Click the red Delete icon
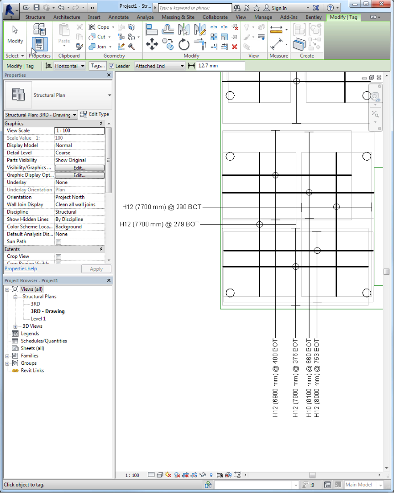The image size is (394, 493). coord(235,47)
